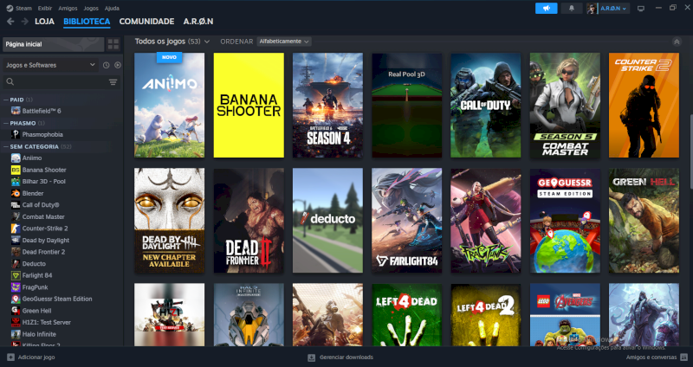Collapse the shelf with up chevrons
The image size is (693, 367).
(677, 42)
